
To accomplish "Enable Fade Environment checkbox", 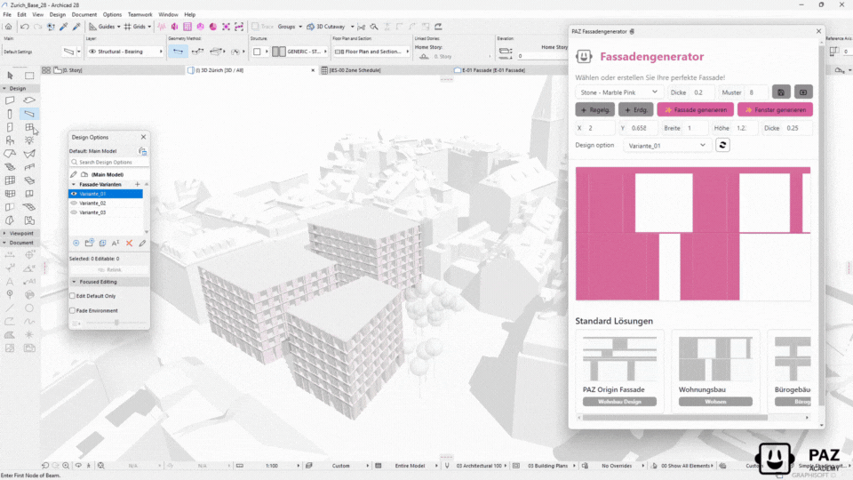I will (72, 311).
